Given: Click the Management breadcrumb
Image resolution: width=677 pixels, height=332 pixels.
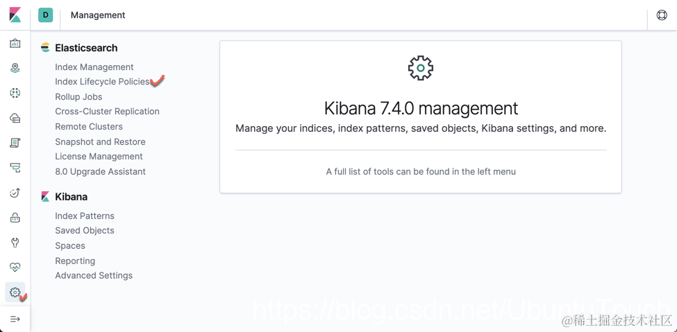Looking at the screenshot, I should (x=98, y=15).
